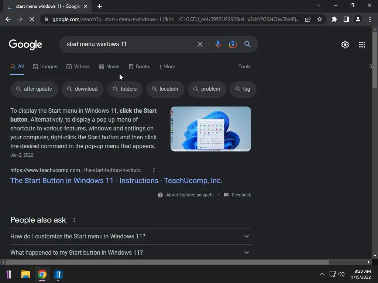Open the network icon in the system tray
This screenshot has width=378, height=283.
tap(333, 274)
